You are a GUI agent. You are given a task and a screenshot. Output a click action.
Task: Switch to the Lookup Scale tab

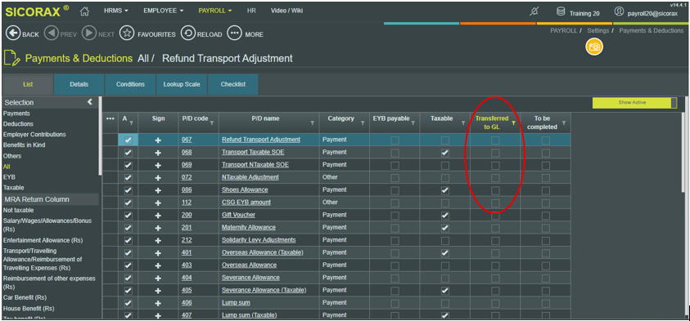pos(182,84)
